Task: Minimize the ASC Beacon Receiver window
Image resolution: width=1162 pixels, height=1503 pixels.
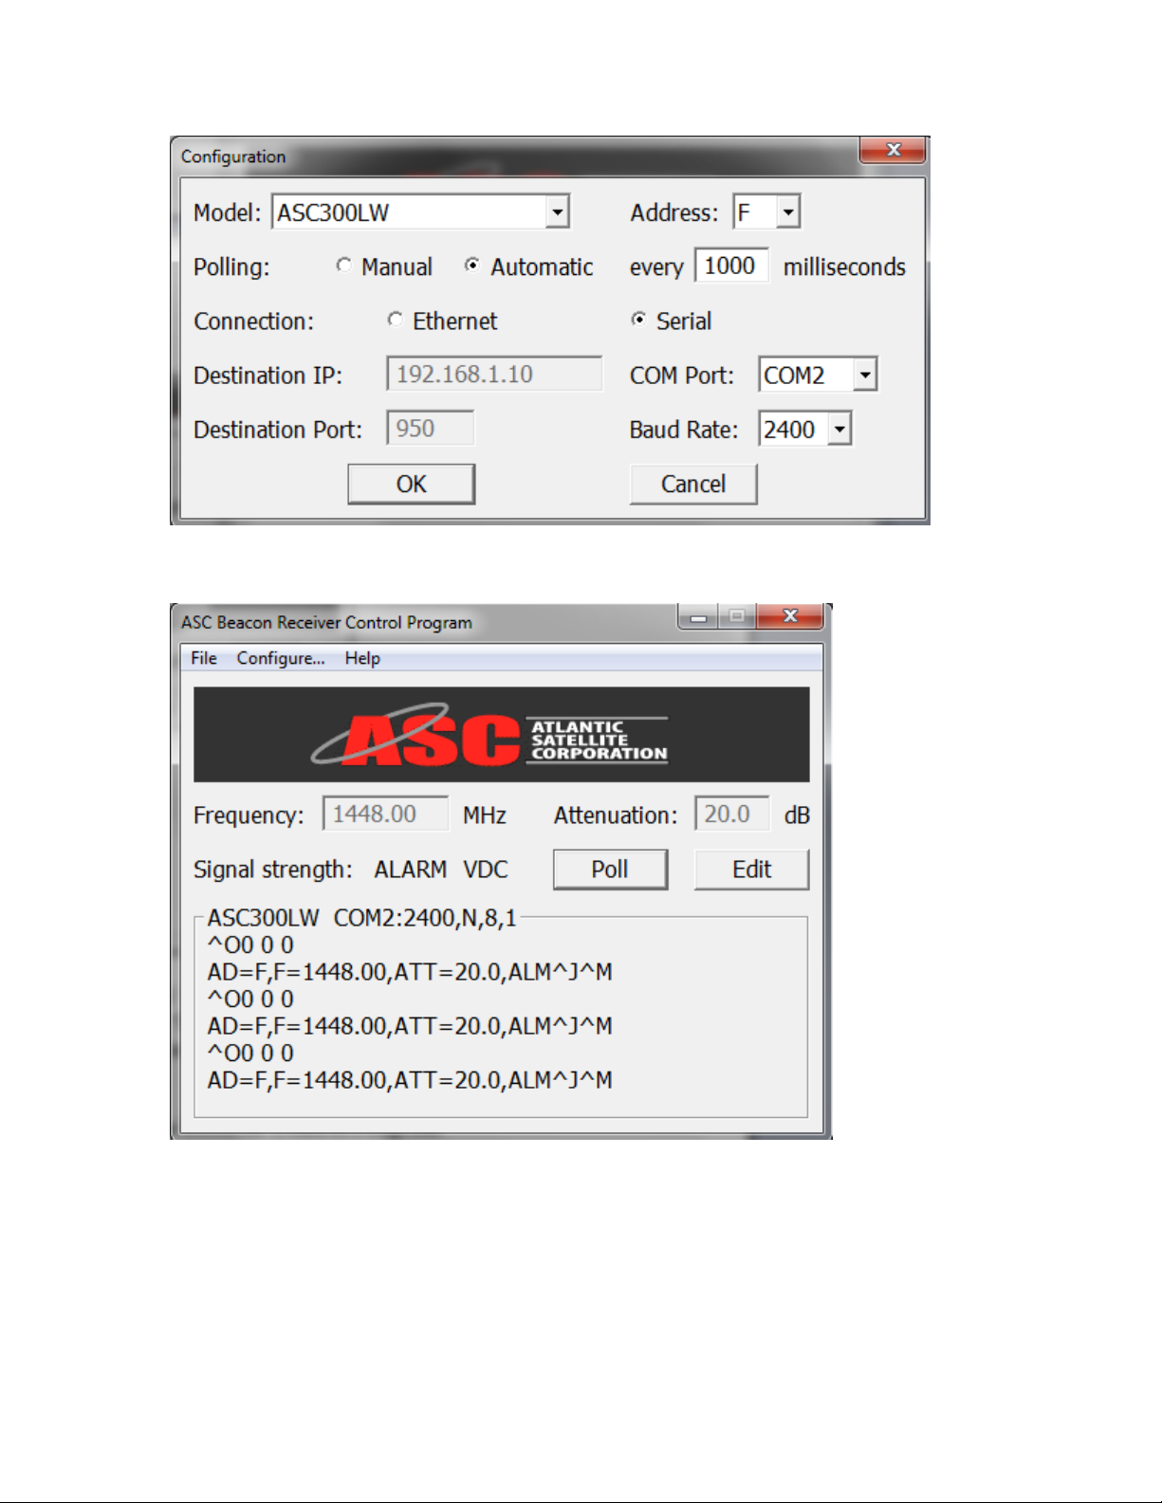Action: tap(699, 616)
